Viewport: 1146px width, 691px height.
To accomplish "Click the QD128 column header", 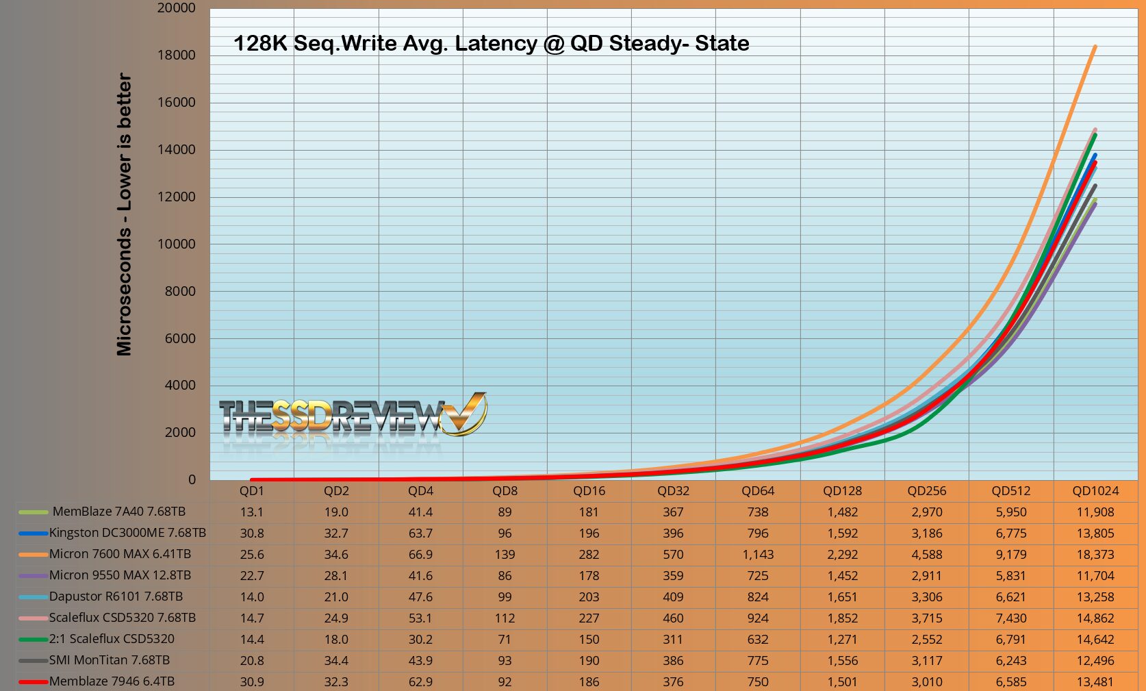I will [x=842, y=491].
